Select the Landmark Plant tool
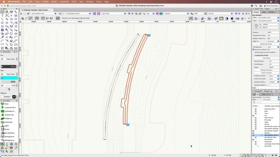 click(8, 108)
